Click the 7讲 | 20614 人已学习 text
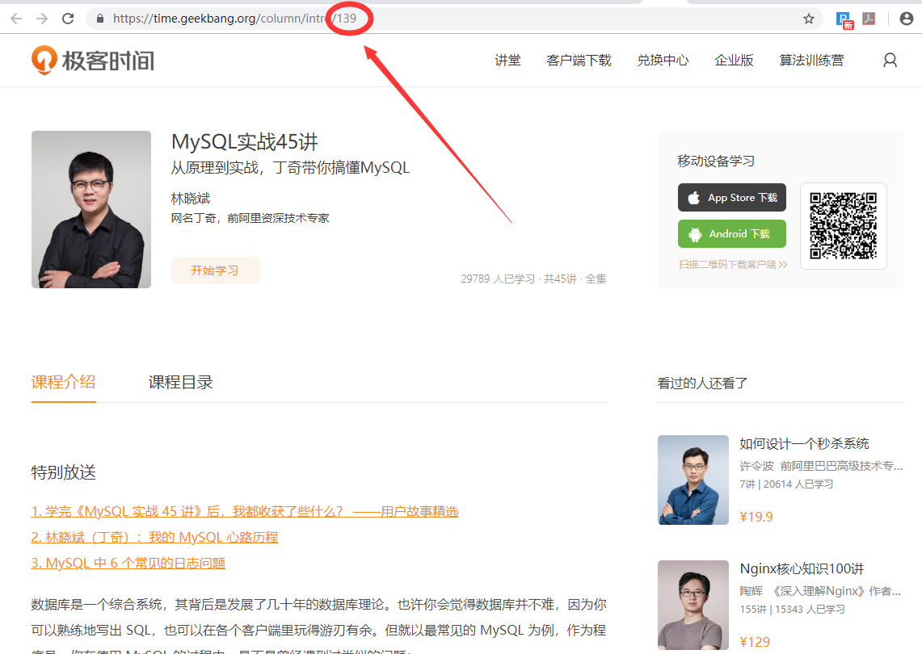Image resolution: width=922 pixels, height=654 pixels. [x=786, y=484]
